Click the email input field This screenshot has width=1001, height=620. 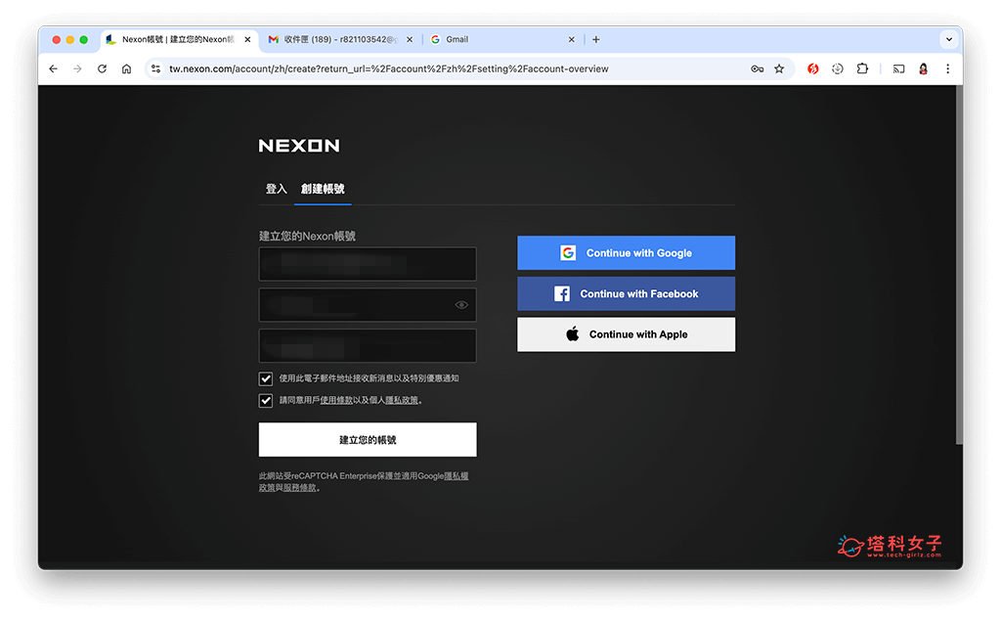click(368, 264)
